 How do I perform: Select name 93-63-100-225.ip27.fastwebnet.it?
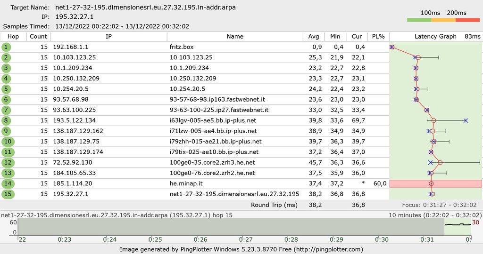point(219,110)
